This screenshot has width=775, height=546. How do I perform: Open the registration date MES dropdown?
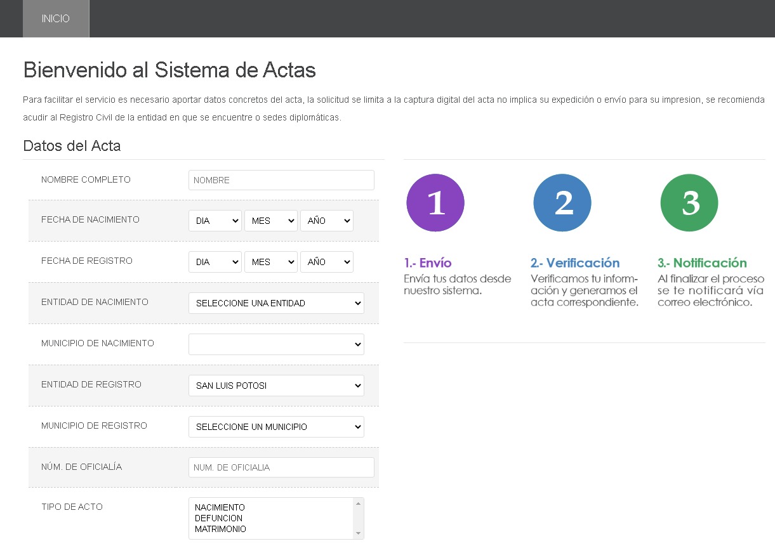pyautogui.click(x=271, y=262)
